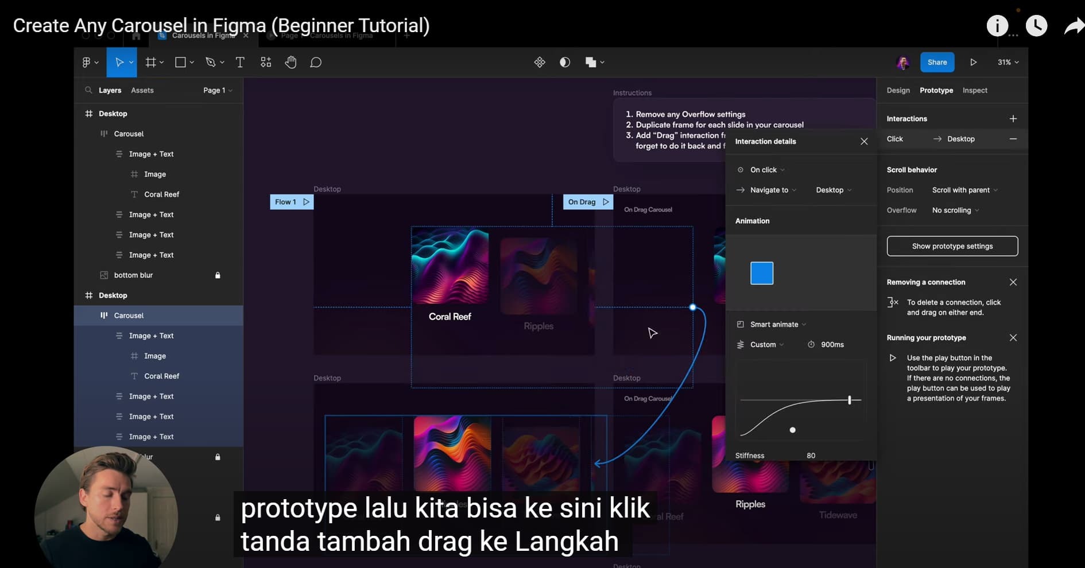Open the Smart animate dropdown

click(778, 324)
